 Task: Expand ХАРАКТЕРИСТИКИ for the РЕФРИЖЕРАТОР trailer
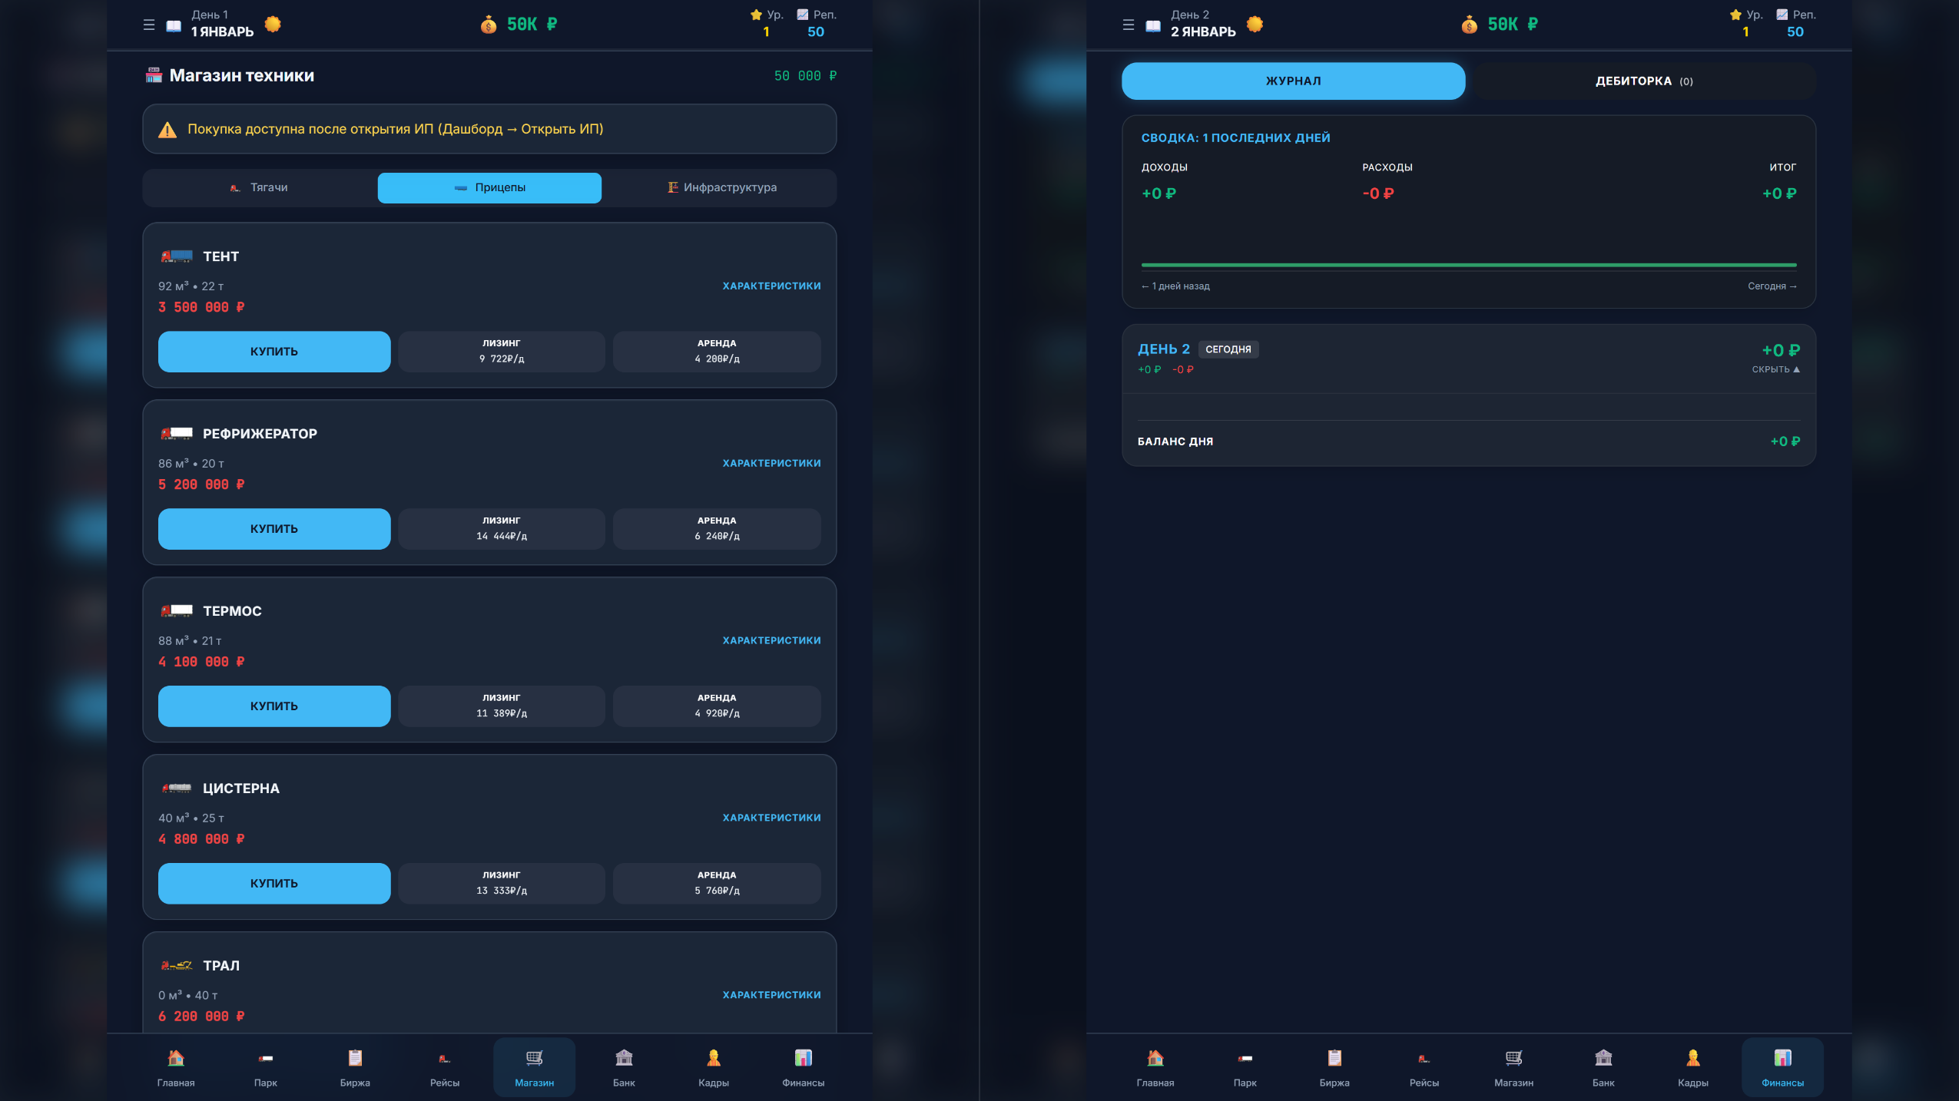pyautogui.click(x=771, y=462)
